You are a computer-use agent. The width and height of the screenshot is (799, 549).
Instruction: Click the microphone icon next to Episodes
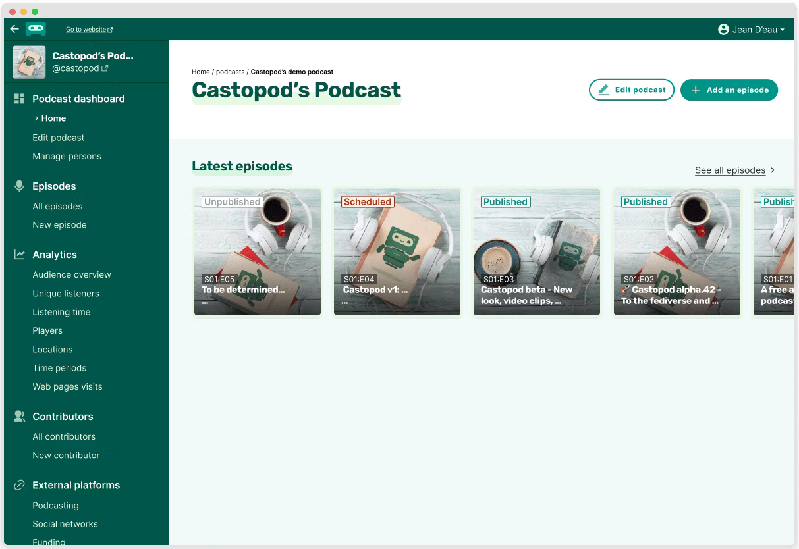(19, 186)
